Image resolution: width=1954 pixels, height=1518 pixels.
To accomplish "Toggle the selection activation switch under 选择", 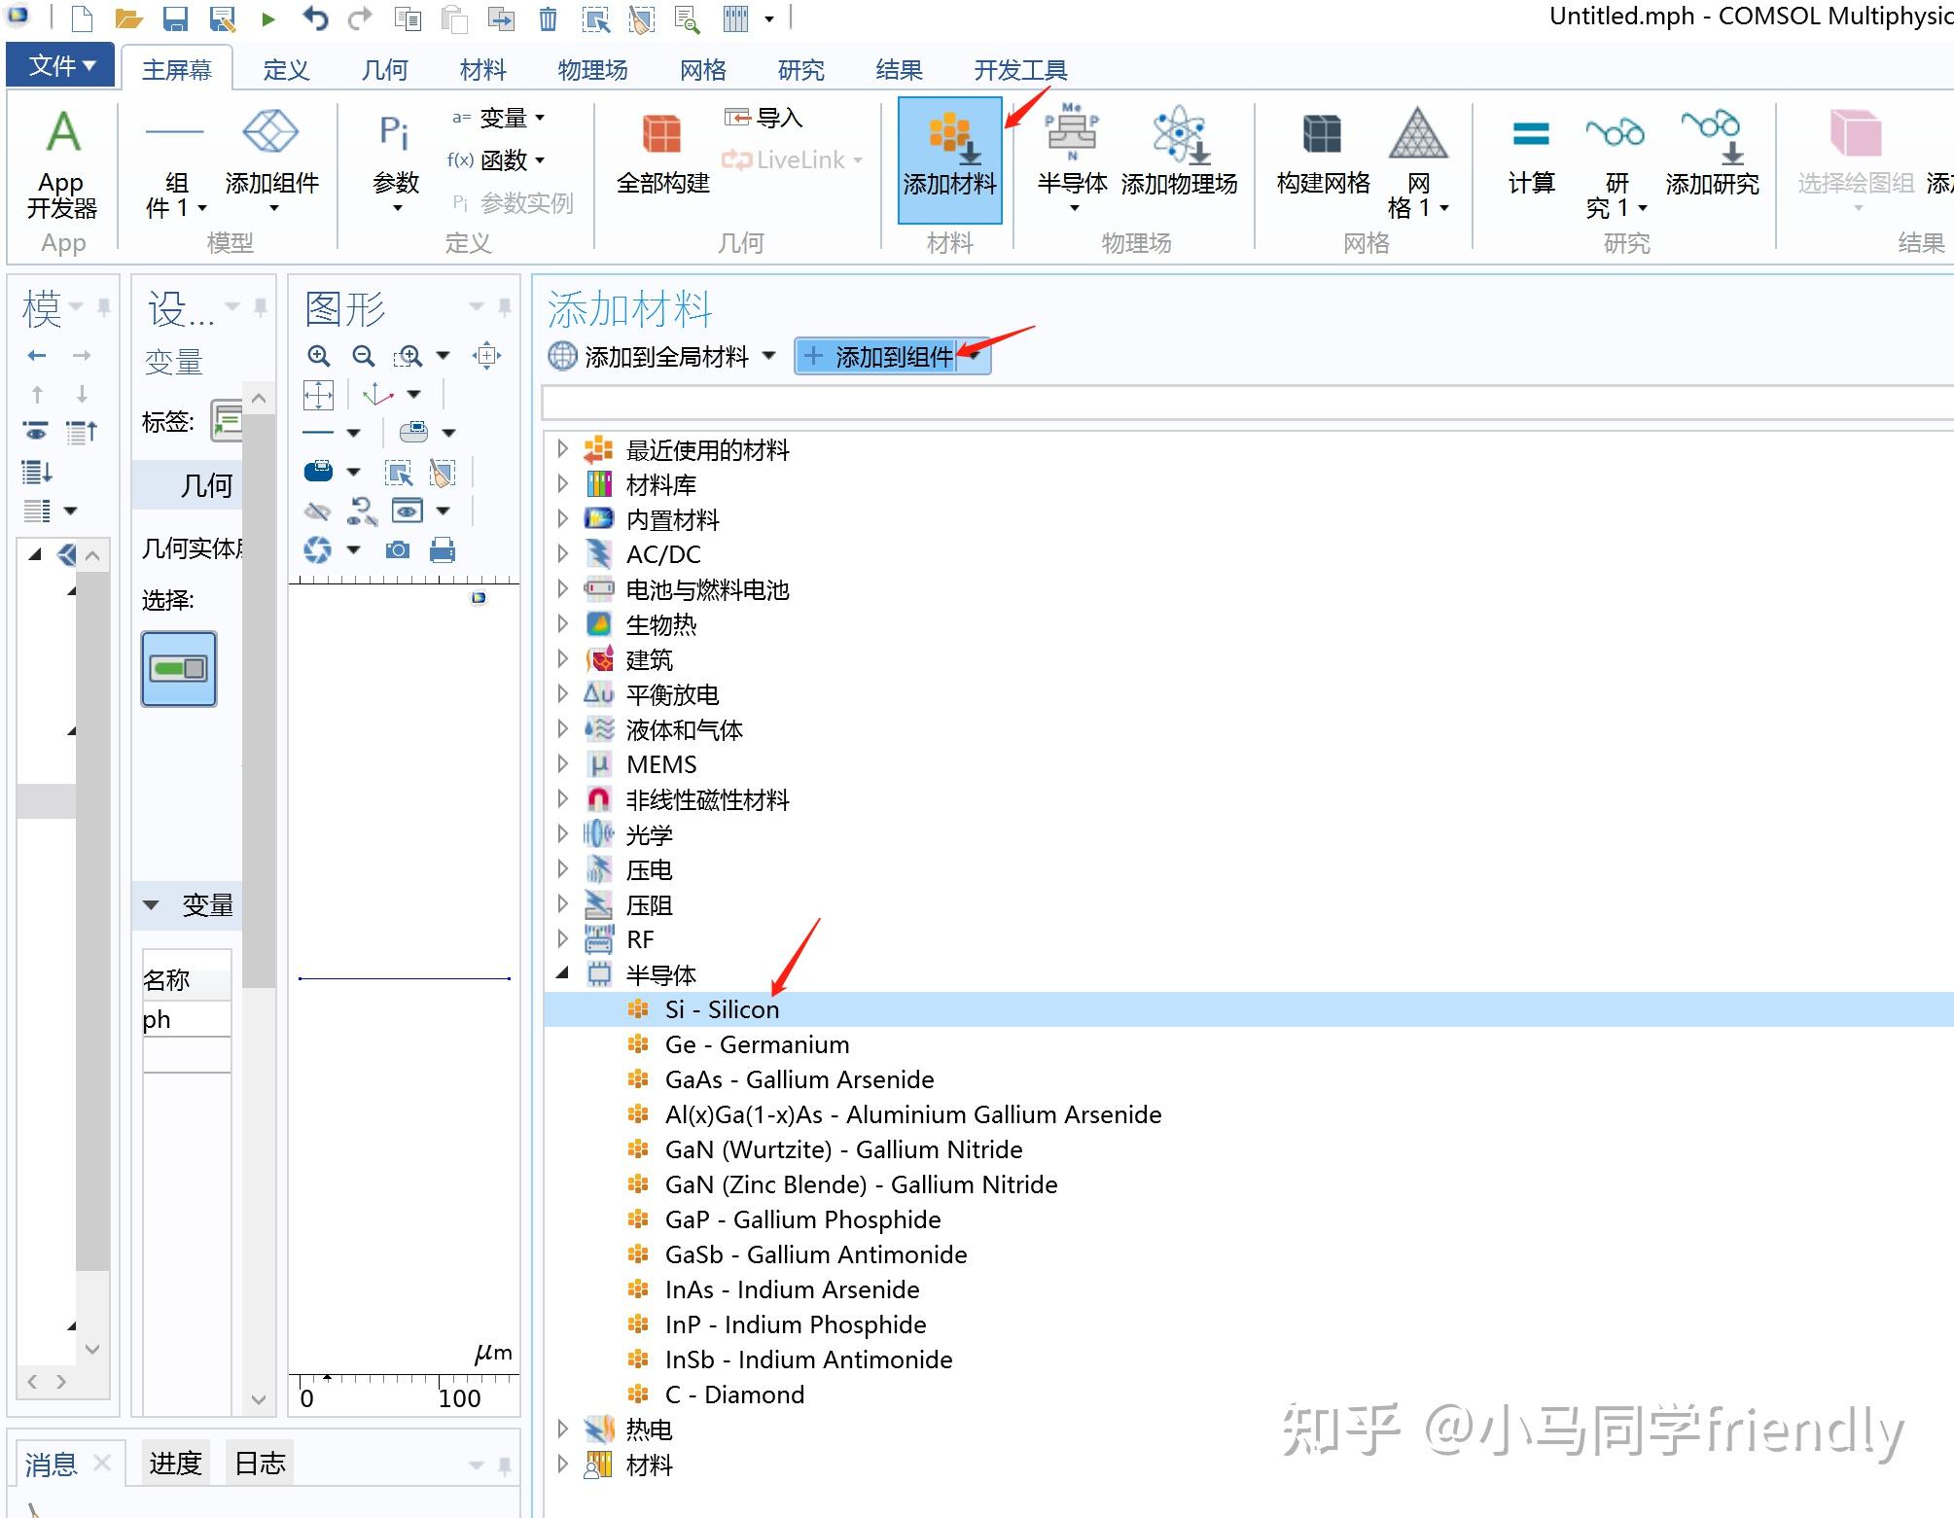I will [179, 669].
